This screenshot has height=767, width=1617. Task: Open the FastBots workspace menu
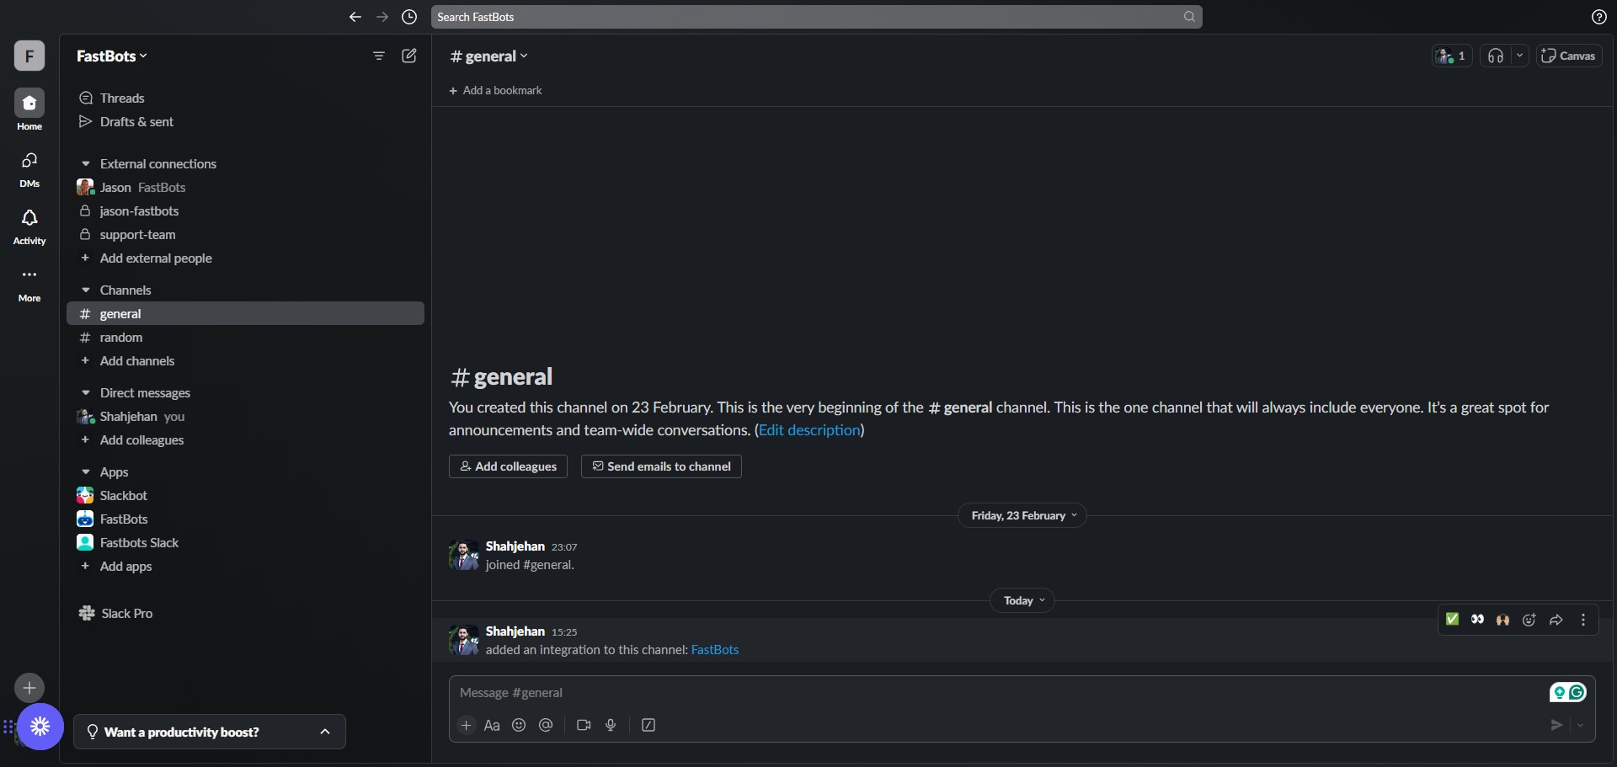click(x=111, y=56)
